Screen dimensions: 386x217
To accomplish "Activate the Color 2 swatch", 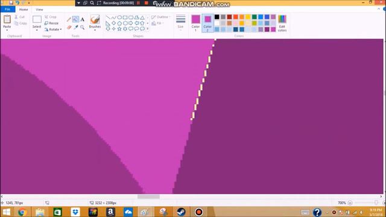I will [x=207, y=23].
